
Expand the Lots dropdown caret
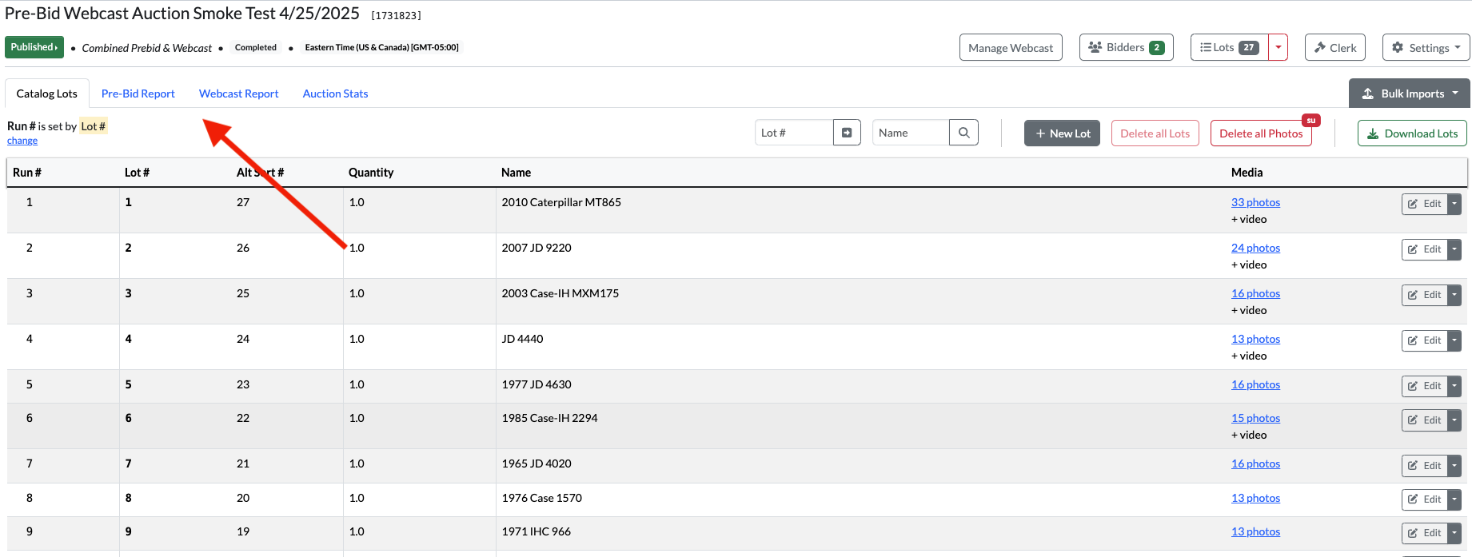[x=1278, y=47]
